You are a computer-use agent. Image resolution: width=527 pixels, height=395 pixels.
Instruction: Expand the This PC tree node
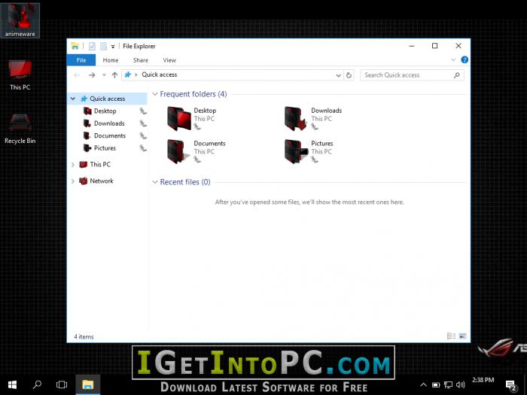73,165
